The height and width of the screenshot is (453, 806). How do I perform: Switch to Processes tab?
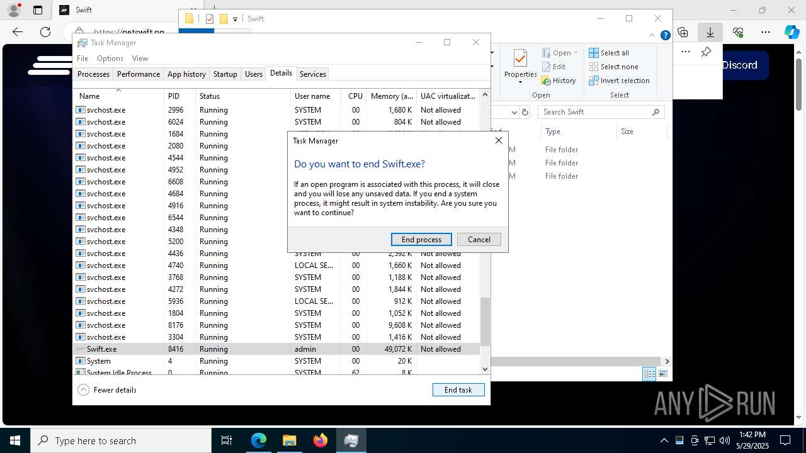tap(93, 74)
